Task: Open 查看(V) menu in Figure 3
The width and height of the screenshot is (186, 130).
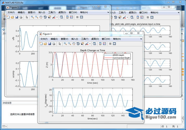Action: click(x=65, y=39)
